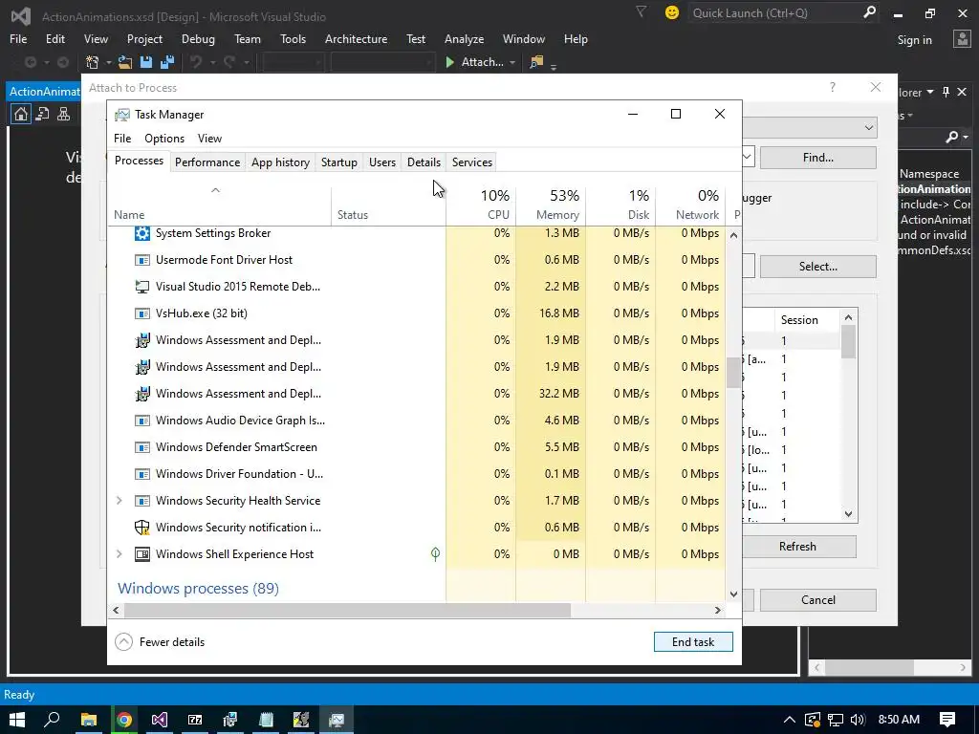Expand Windows Shell Experience Host row
Viewport: 979px width, 734px height.
(120, 554)
